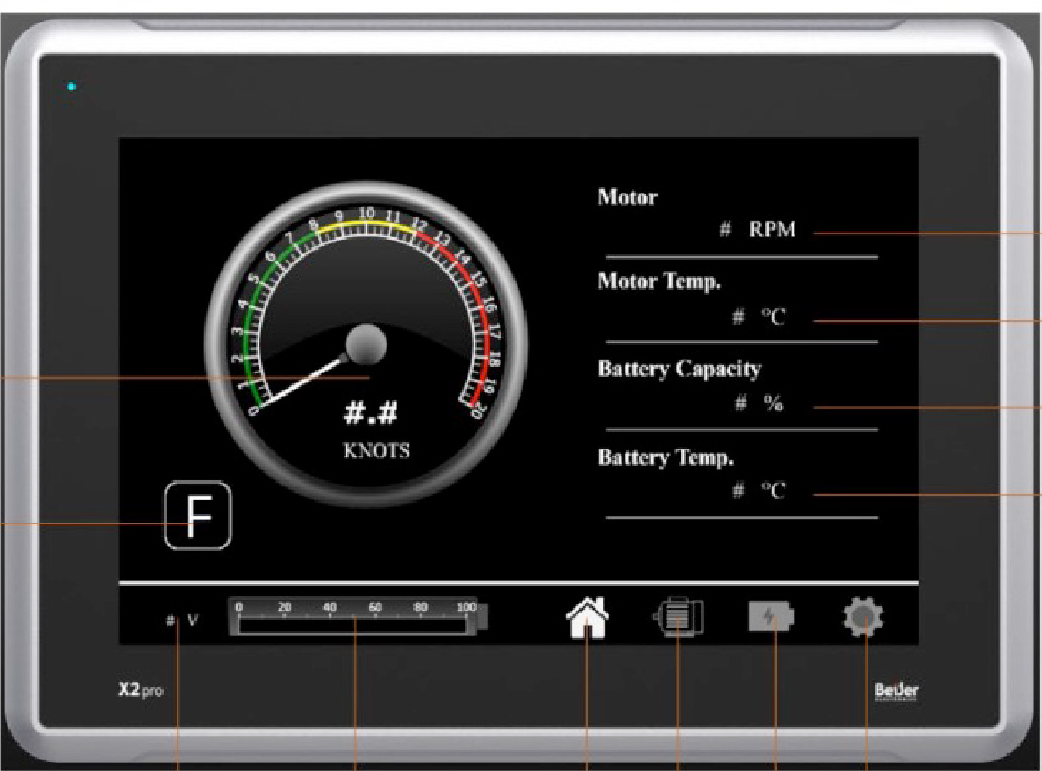Click the battery level bar gauge
Image resolution: width=1042 pixels, height=771 pixels.
pyautogui.click(x=359, y=617)
